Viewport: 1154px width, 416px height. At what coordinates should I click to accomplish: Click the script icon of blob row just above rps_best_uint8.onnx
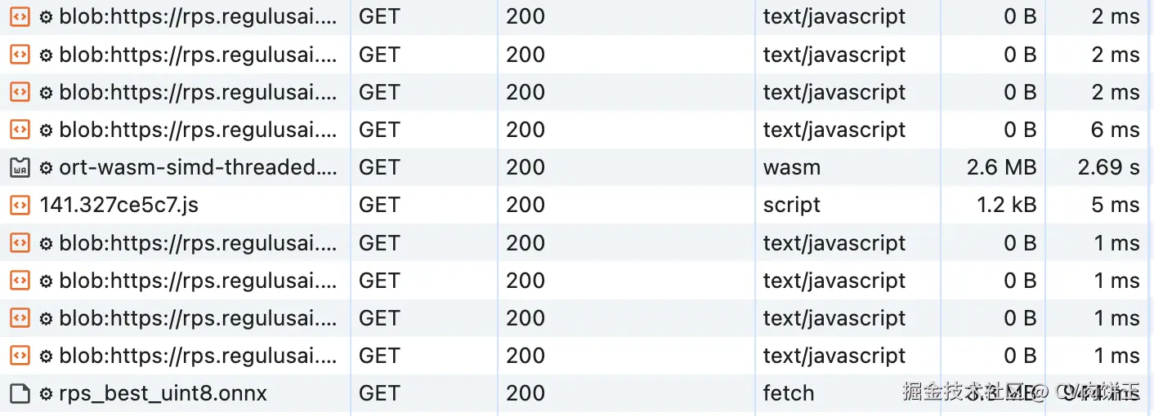point(20,356)
